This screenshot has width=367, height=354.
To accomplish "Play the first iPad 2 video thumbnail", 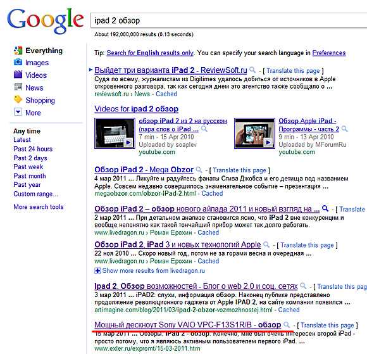I will pos(115,133).
